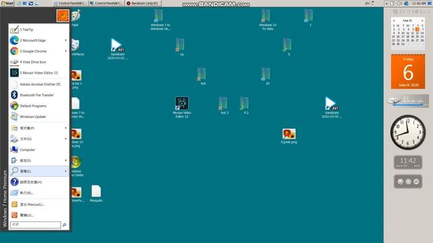Click the 11:42 AM tray clock

click(x=419, y=3)
